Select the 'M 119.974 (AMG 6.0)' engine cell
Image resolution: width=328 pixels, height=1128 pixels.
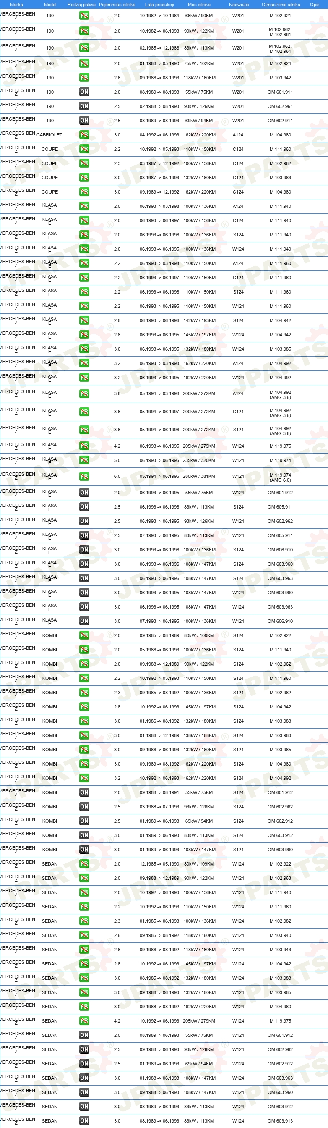280,477
